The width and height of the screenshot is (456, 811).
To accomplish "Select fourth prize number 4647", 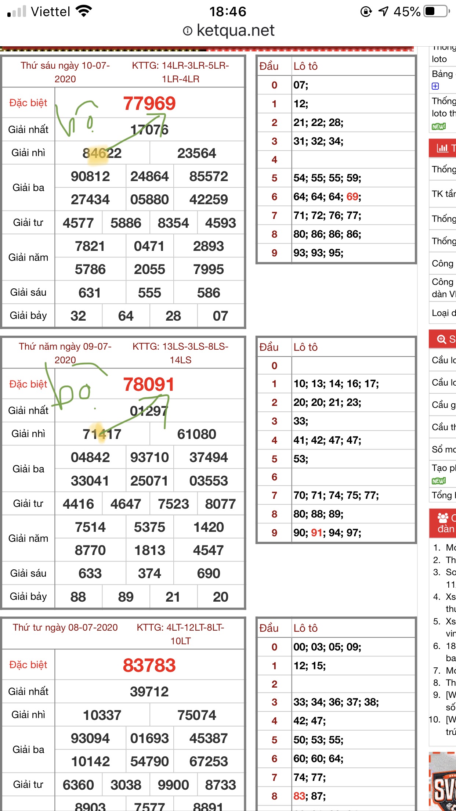I will click(126, 504).
